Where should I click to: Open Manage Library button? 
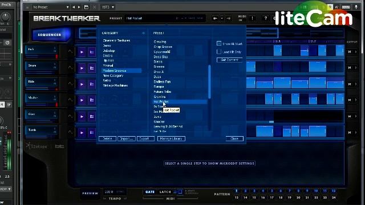pyautogui.click(x=171, y=138)
